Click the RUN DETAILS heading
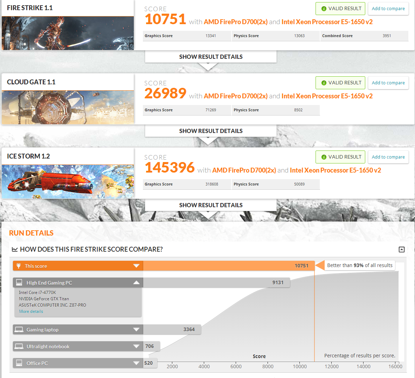Image resolution: width=415 pixels, height=378 pixels. 31,233
